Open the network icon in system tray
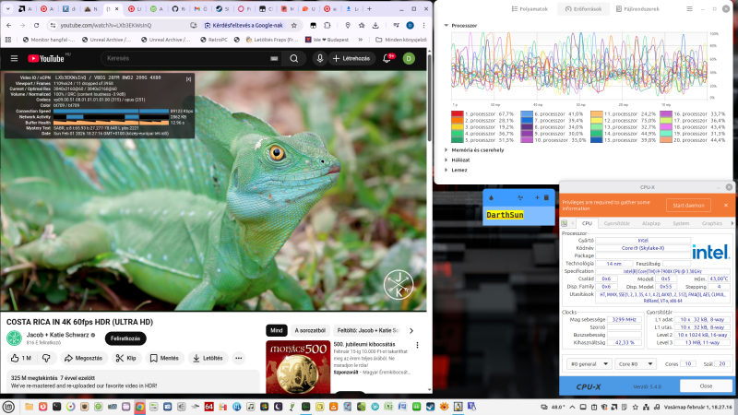The height and width of the screenshot is (415, 738). tap(646, 407)
